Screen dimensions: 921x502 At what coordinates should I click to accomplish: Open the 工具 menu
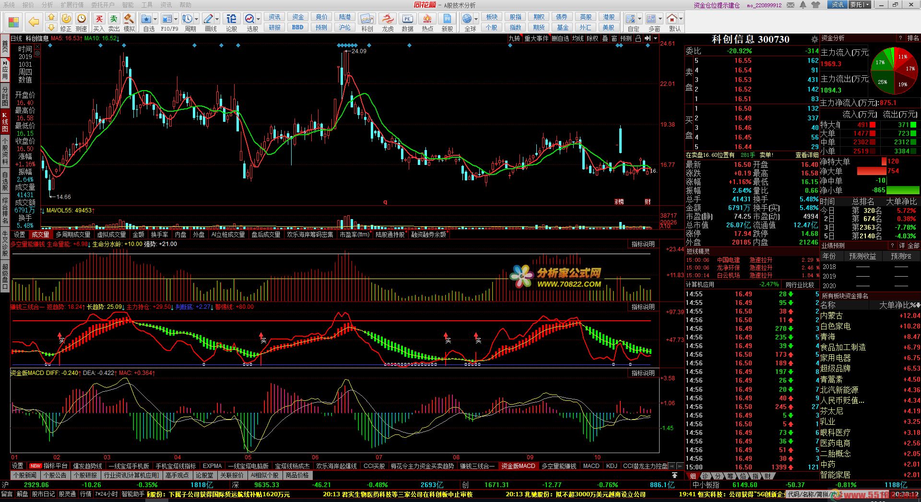click(147, 5)
